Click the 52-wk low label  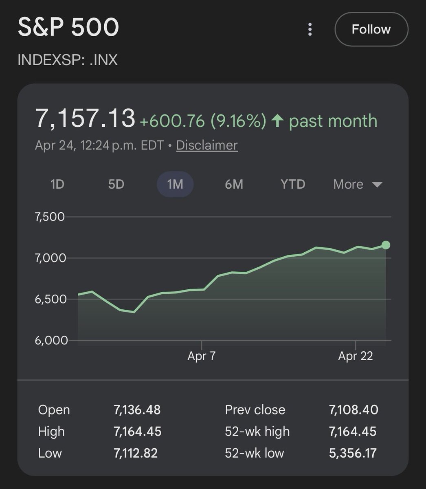tap(255, 453)
